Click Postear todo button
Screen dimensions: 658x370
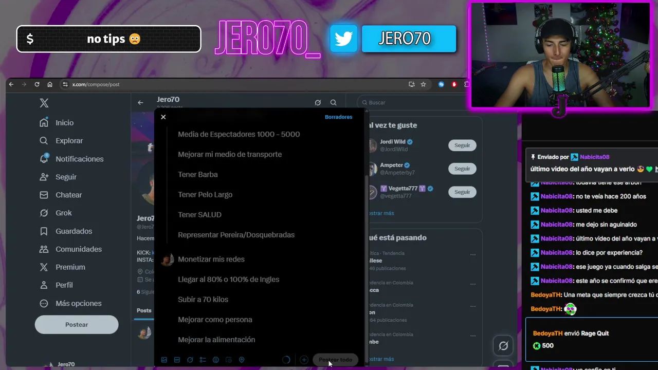tap(335, 360)
